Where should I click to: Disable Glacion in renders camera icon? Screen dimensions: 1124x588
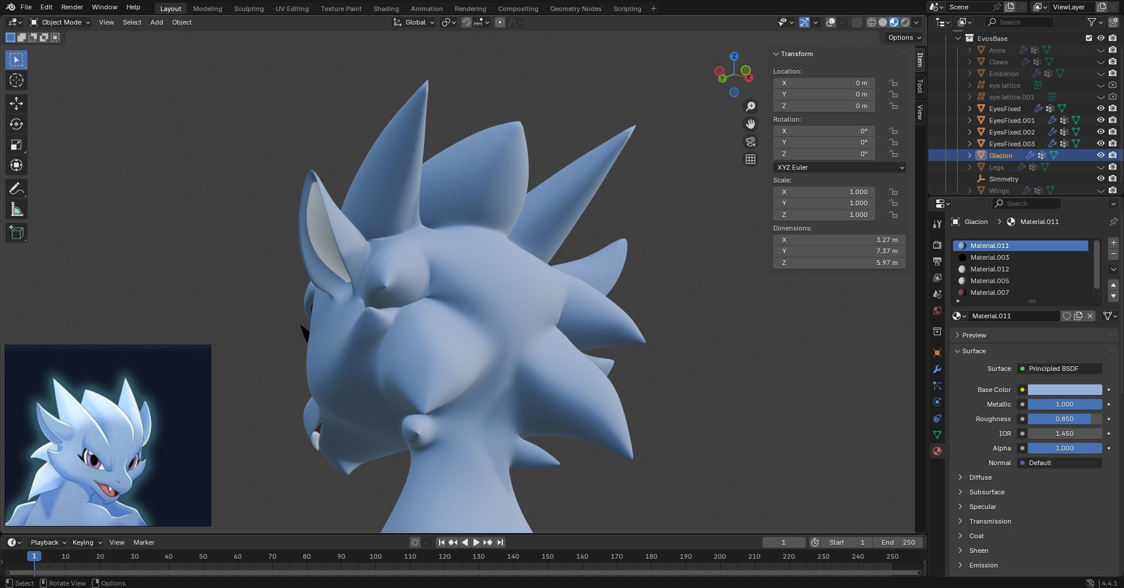point(1112,156)
